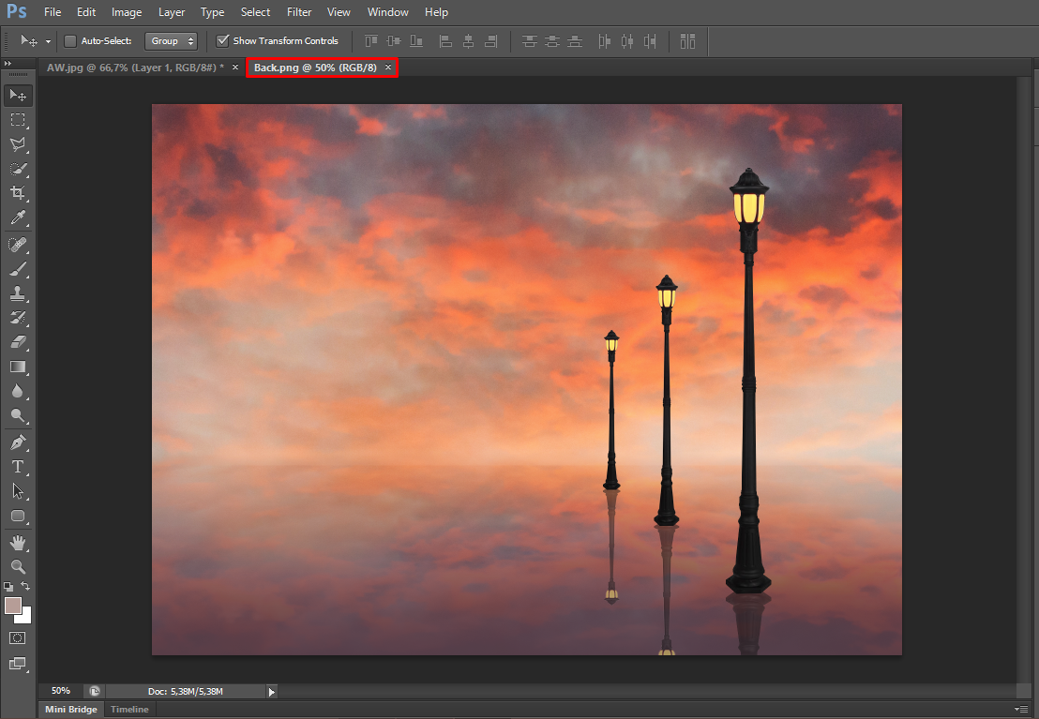This screenshot has width=1039, height=719.
Task: Enable the Auto-Select checkbox
Action: tap(70, 41)
